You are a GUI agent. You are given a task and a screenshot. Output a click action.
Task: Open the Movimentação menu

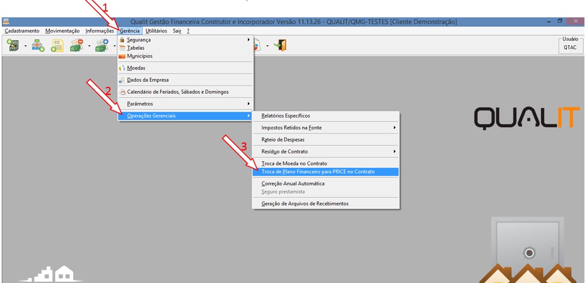coord(62,31)
